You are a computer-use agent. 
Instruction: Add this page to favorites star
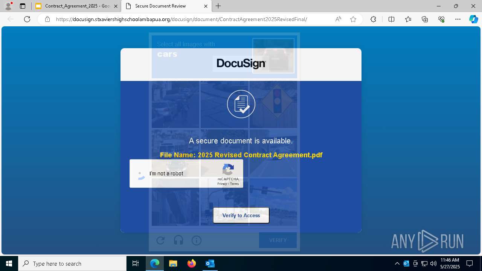tap(353, 19)
